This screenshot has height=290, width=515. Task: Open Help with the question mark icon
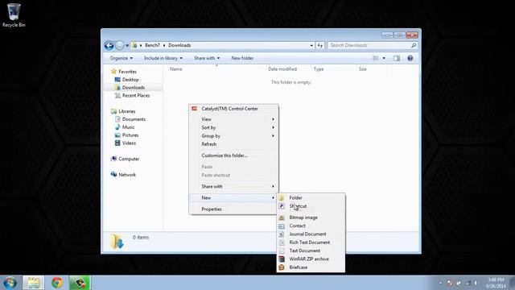tap(410, 58)
